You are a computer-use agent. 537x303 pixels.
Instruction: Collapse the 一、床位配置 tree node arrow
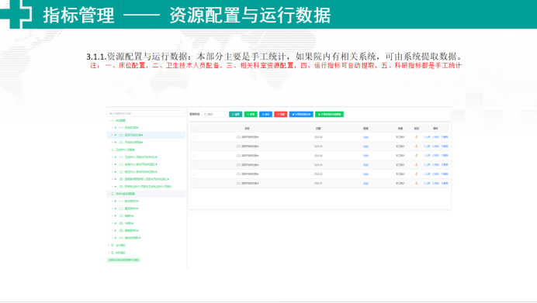tap(109, 121)
